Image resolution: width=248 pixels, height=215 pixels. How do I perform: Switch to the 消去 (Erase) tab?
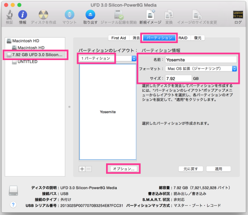tap(136, 38)
